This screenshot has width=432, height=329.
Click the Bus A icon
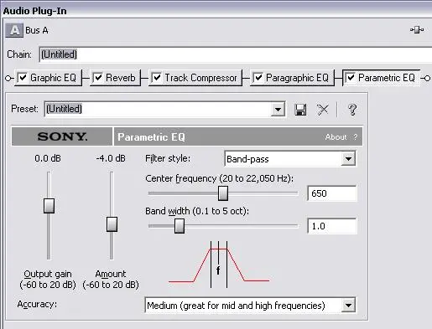(x=14, y=30)
